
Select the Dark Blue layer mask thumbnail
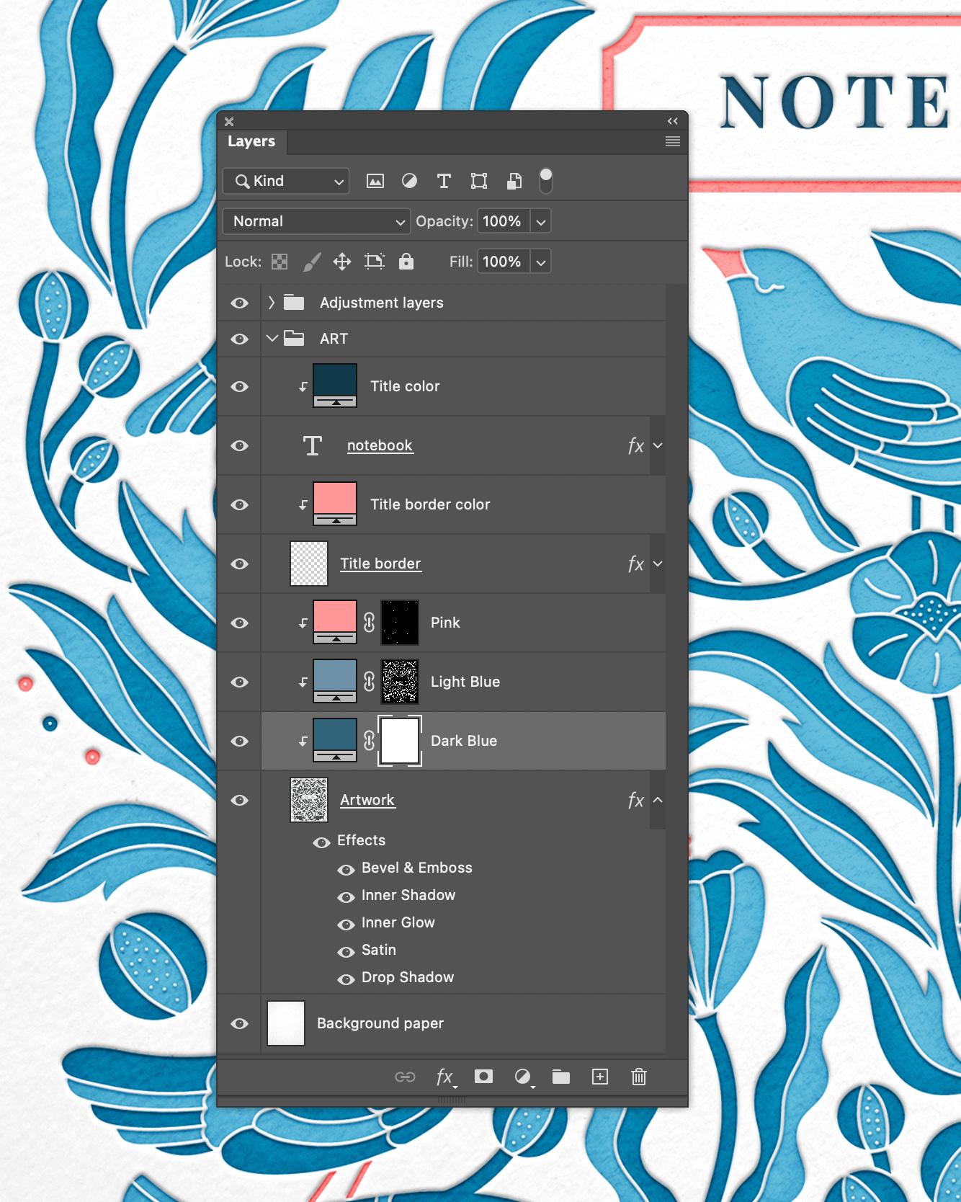click(x=400, y=741)
